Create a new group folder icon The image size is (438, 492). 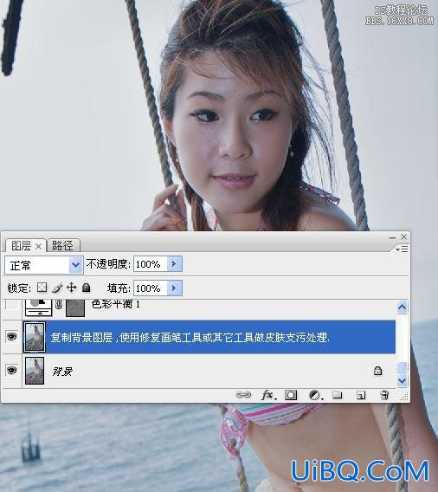coord(338,394)
